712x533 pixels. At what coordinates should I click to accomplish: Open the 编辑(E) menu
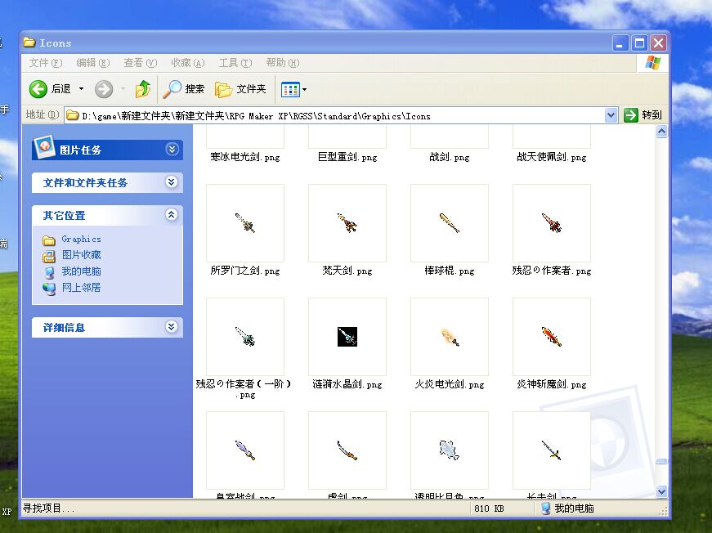(93, 63)
